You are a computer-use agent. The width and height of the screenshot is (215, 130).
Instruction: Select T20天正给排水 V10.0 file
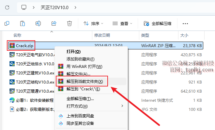coord(35,64)
